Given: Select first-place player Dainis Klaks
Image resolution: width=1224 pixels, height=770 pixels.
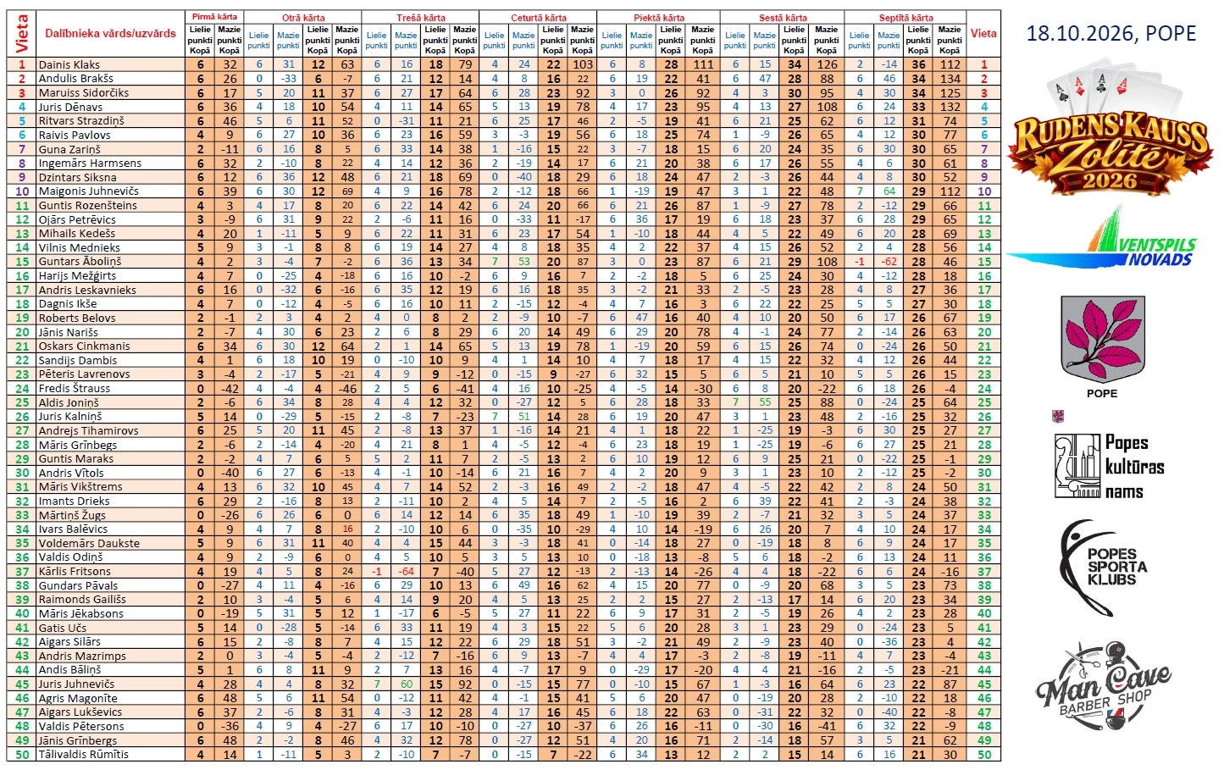Looking at the screenshot, I should coord(69,64).
